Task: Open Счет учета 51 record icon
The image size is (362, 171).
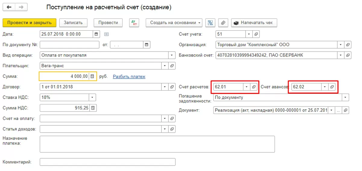Action: point(256,34)
